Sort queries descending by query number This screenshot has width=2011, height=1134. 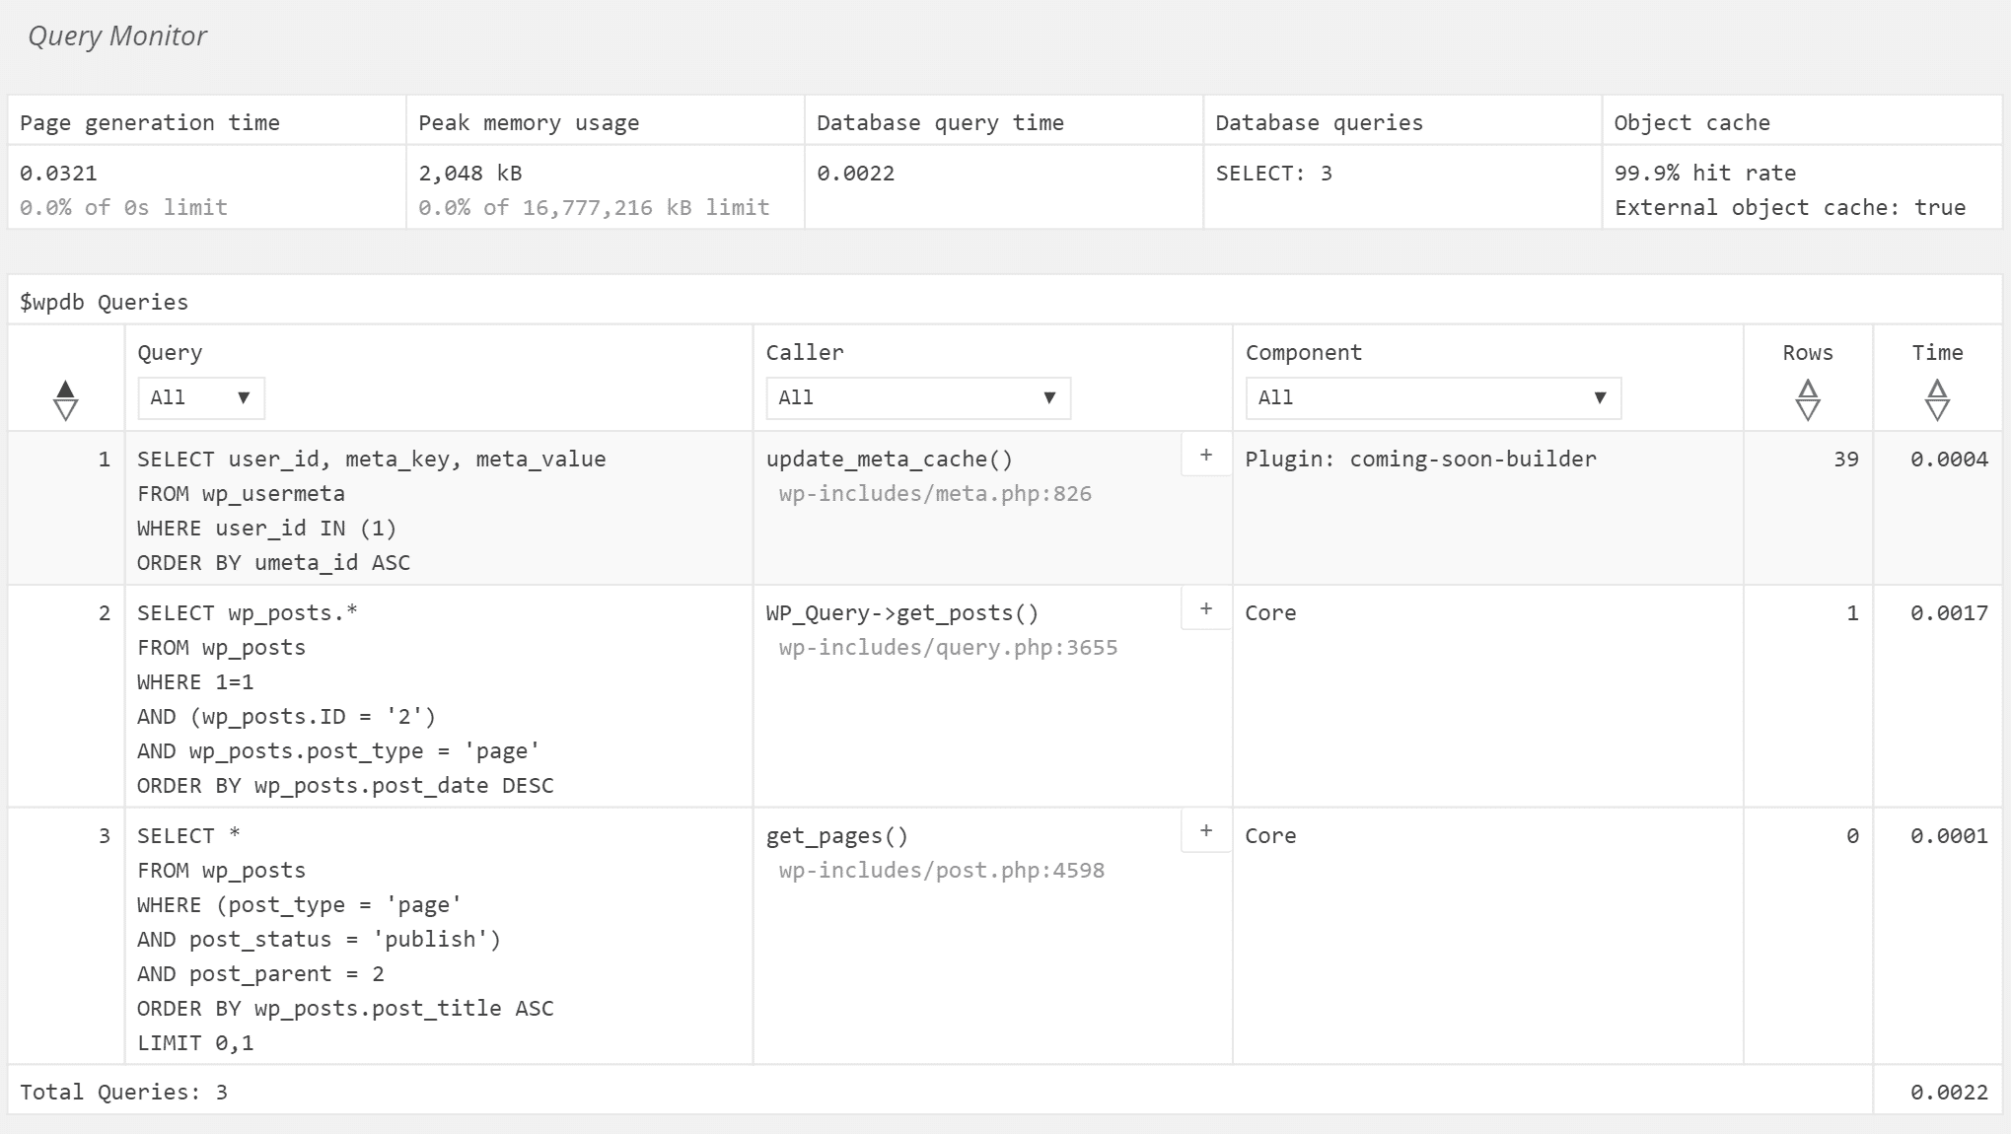(64, 410)
